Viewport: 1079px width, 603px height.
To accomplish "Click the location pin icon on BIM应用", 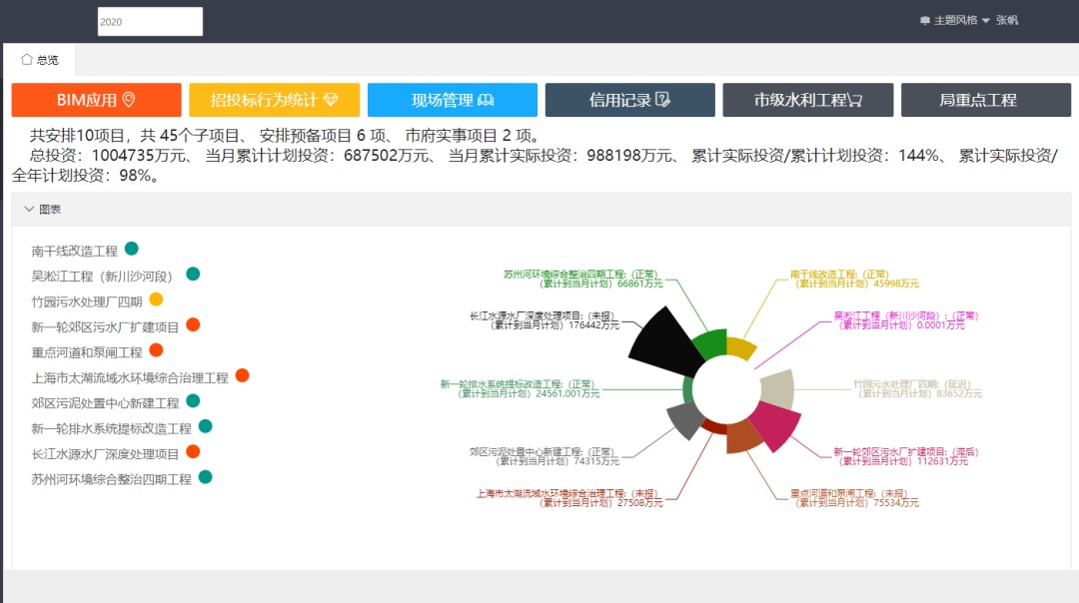I will coord(128,100).
